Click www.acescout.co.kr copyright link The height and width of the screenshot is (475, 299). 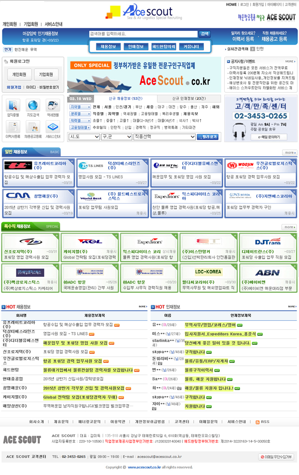145,467
